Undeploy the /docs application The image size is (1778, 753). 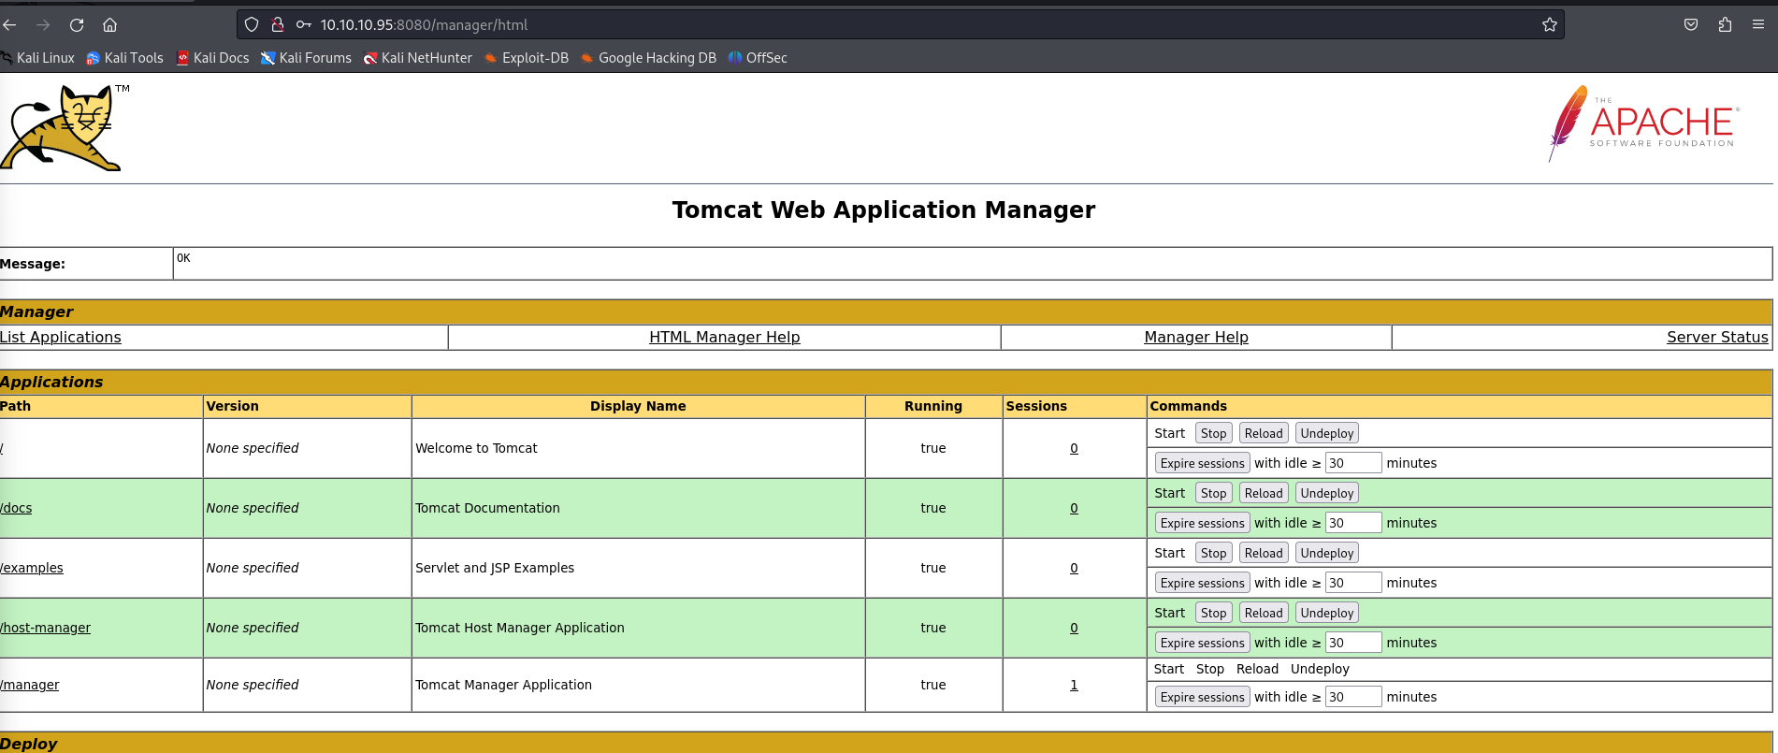(x=1326, y=493)
